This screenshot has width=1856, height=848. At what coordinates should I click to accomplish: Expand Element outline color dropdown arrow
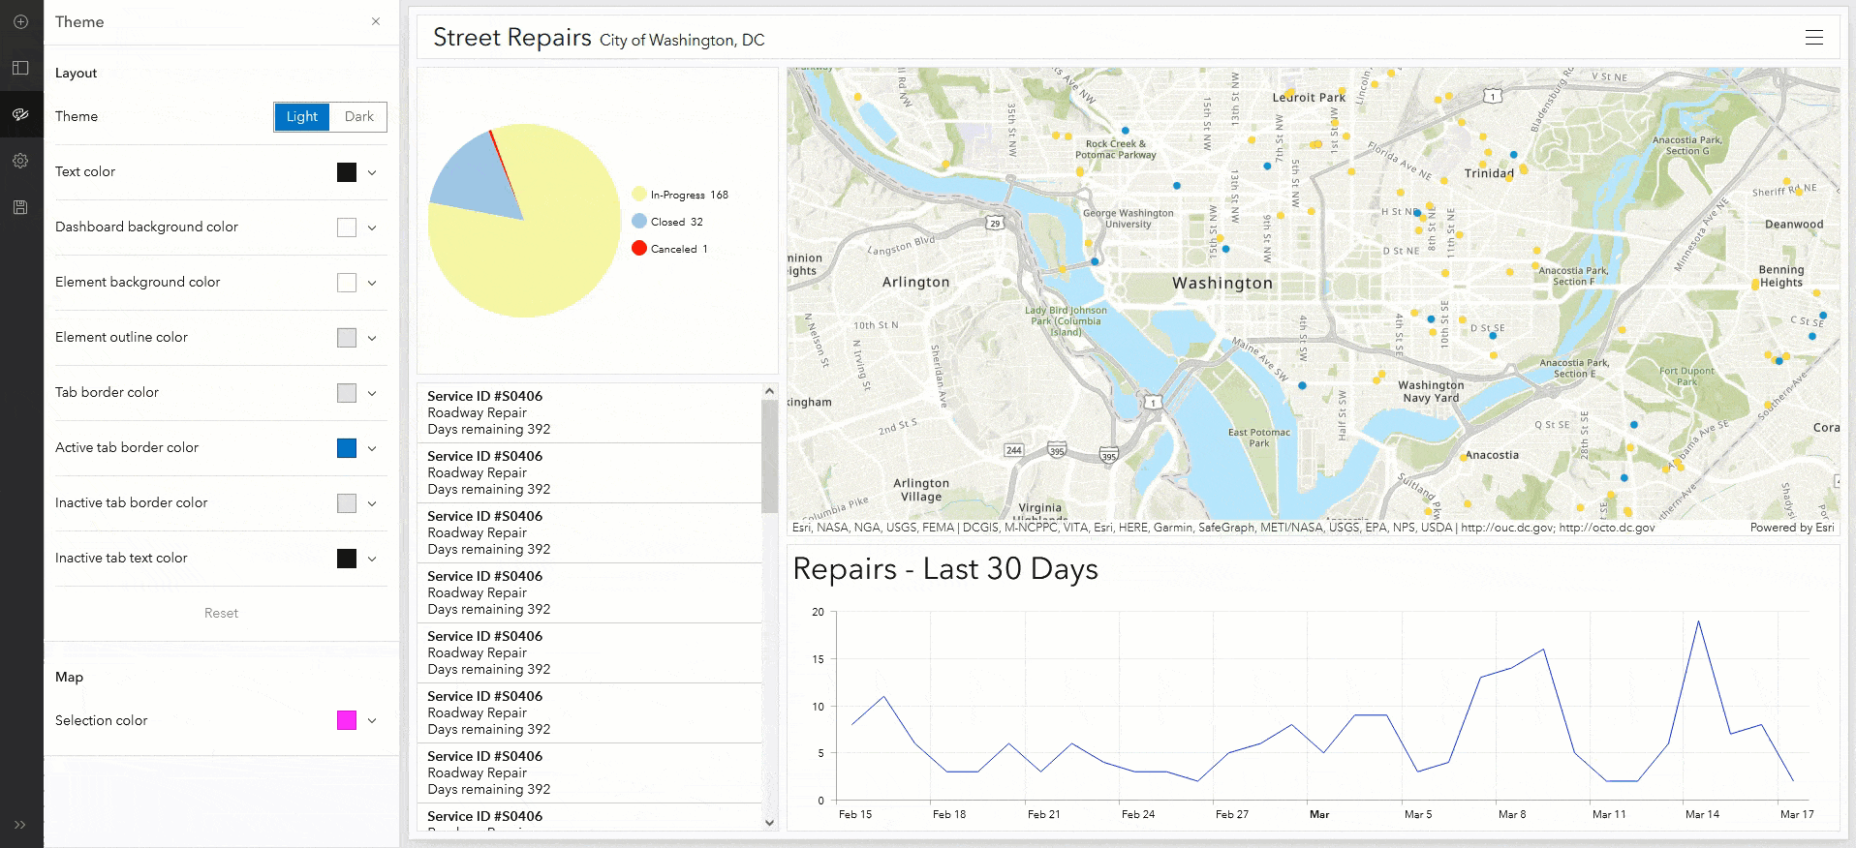[x=372, y=338]
